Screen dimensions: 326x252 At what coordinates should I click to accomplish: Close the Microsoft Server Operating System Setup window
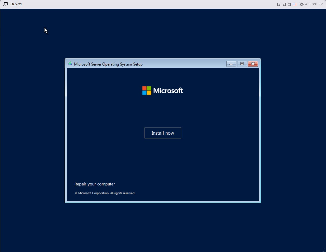253,64
